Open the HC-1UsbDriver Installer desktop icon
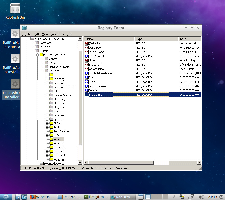The height and width of the screenshot is (200, 225). 15,84
